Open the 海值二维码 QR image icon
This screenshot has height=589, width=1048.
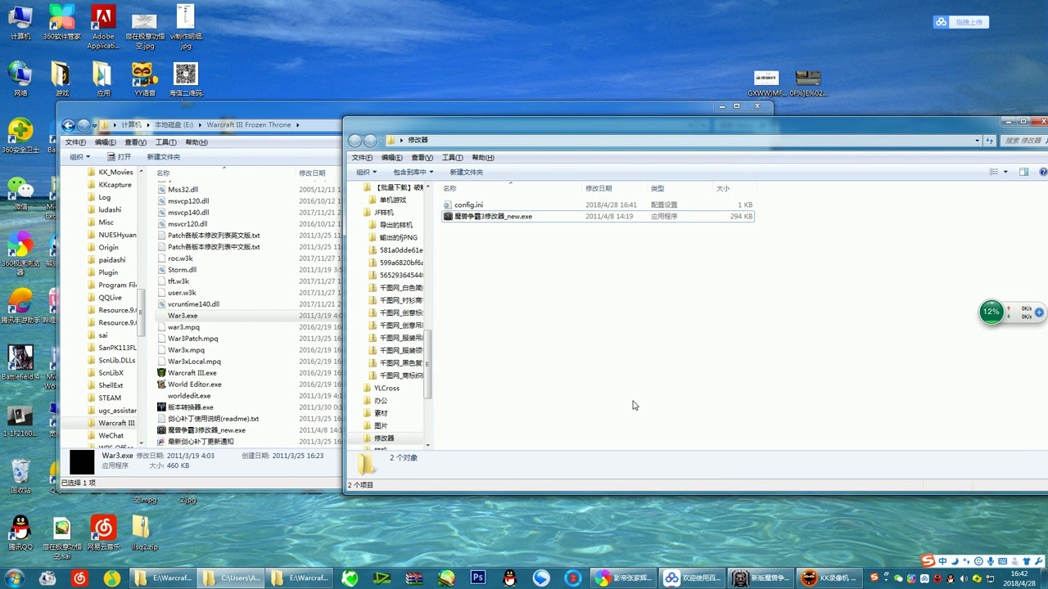pos(186,79)
